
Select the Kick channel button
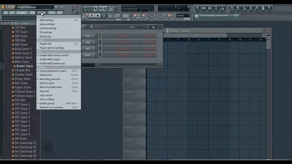pos(89,36)
